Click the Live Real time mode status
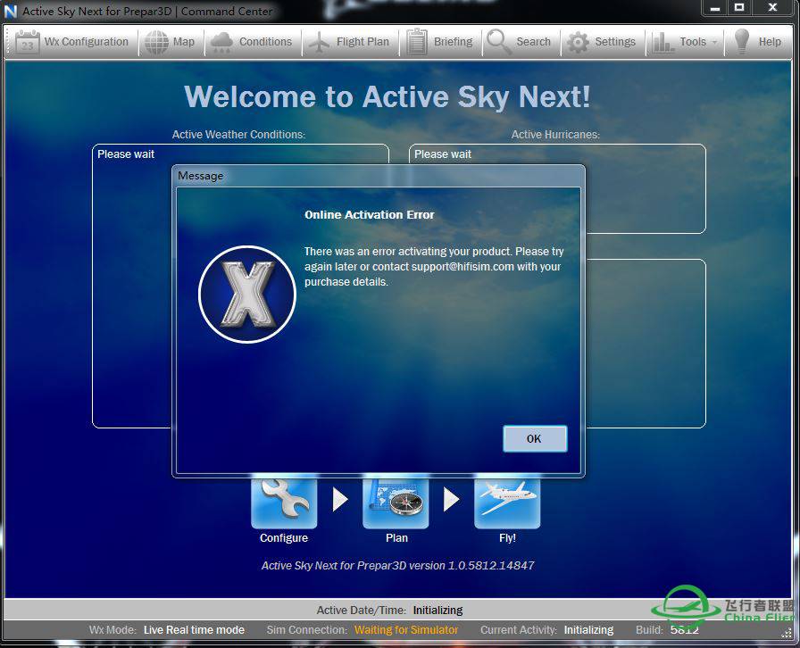 pyautogui.click(x=194, y=630)
